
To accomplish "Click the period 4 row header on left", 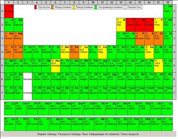I will 2,52.
